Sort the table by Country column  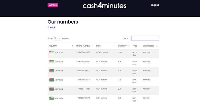pyautogui.click(x=53, y=46)
